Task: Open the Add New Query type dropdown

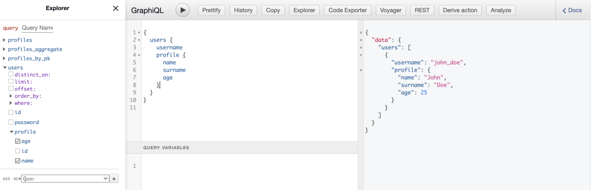Action: coord(65,179)
